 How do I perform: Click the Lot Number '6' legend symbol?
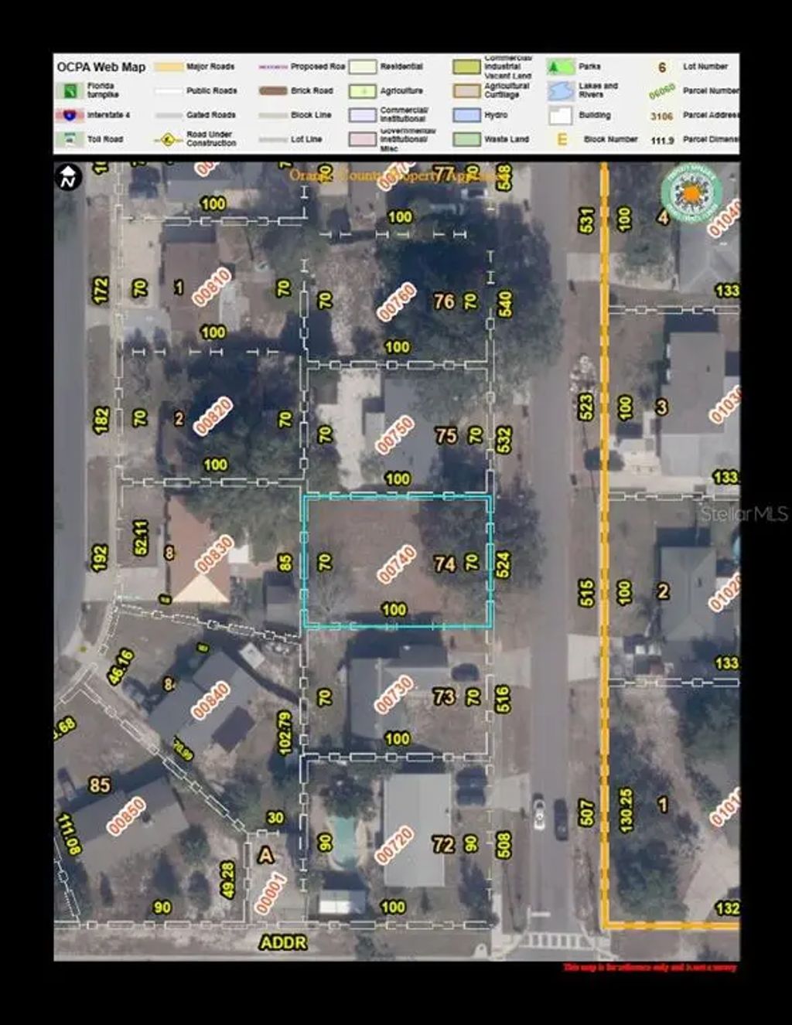pyautogui.click(x=662, y=67)
